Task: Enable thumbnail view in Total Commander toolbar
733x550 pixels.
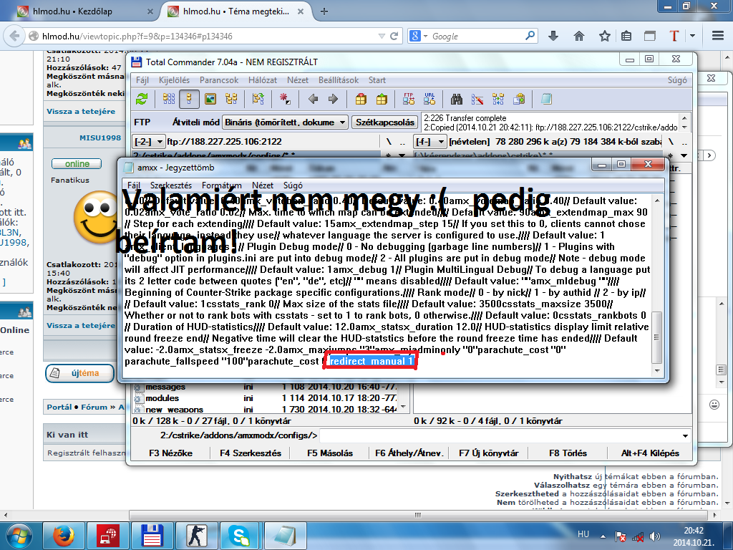Action: coord(210,99)
